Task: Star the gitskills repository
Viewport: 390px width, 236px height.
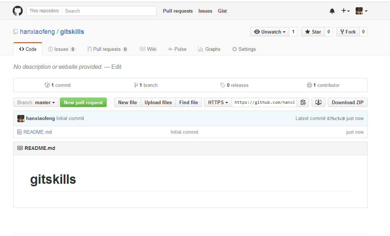Action: (x=313, y=32)
